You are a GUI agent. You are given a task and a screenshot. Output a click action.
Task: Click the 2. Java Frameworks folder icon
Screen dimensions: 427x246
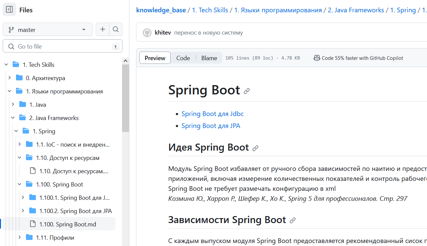(x=22, y=118)
